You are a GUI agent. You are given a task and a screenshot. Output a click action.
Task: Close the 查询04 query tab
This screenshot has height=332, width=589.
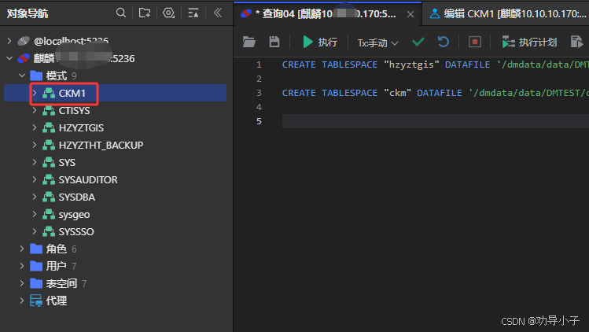click(410, 14)
